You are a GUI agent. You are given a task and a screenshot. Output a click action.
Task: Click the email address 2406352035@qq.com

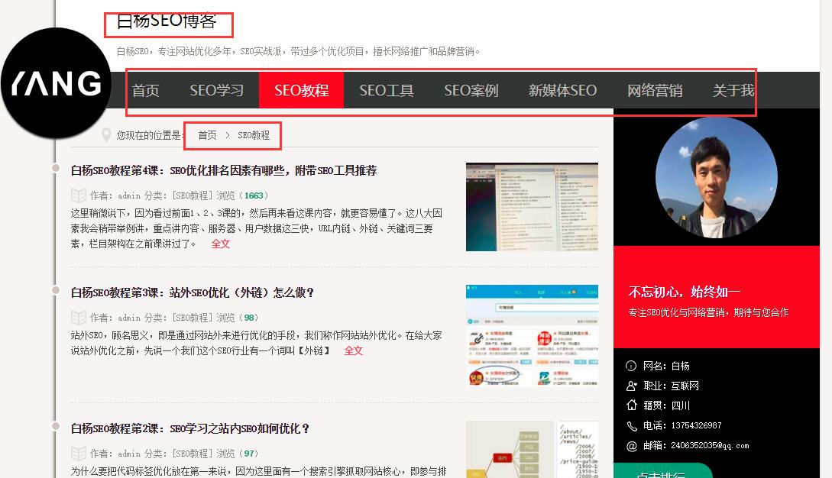[710, 446]
